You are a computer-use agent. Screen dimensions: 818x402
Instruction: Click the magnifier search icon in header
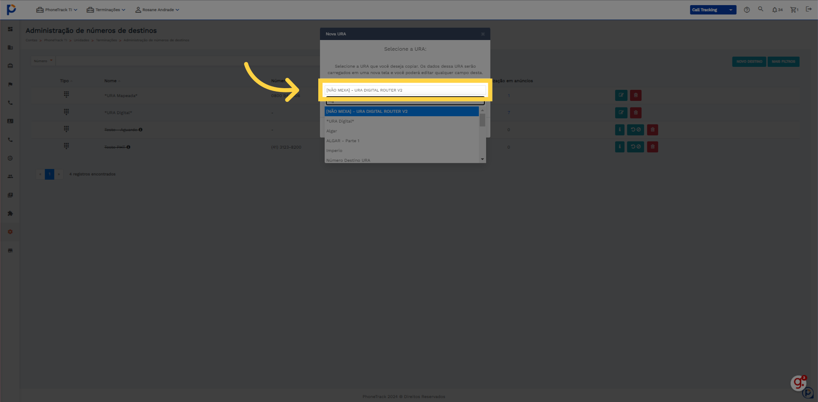760,9
